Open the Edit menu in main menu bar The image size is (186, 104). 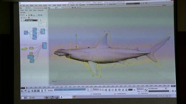pos(24,5)
